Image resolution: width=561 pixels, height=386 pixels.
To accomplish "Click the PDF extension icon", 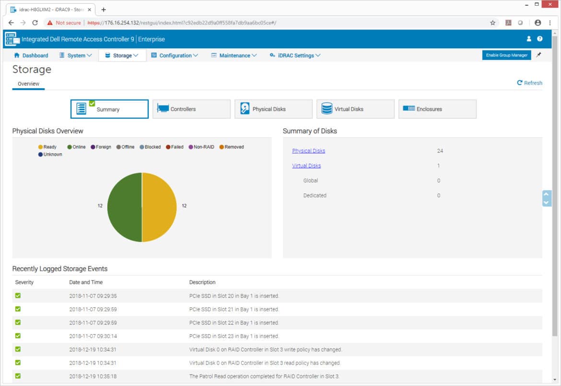I will [x=508, y=23].
